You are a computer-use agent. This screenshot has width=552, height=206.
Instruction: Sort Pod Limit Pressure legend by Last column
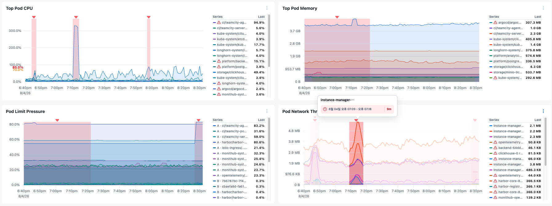pos(261,120)
